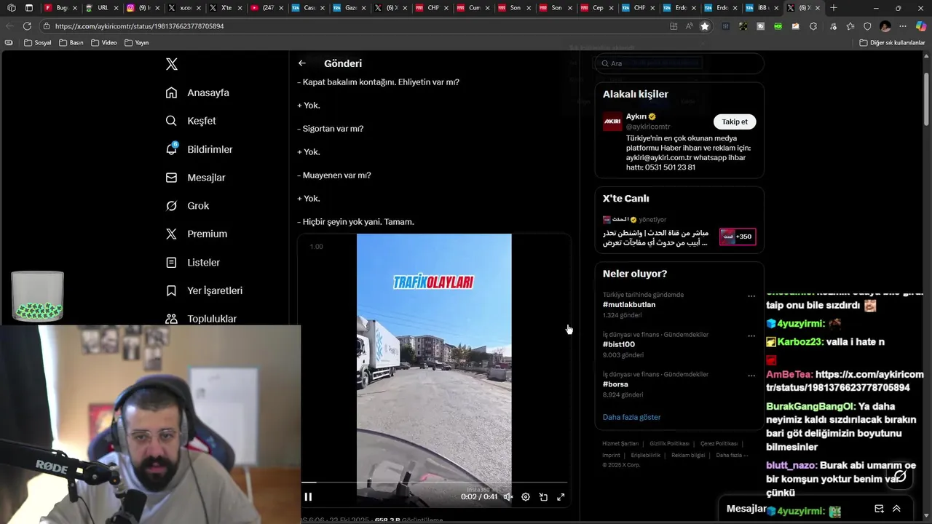
Task: Open video settings gear
Action: coord(526,497)
